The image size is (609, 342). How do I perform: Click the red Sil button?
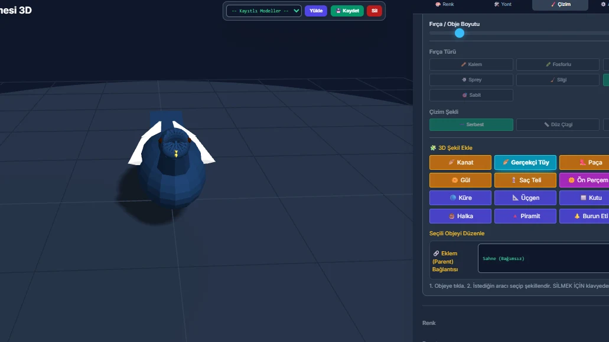coord(374,11)
